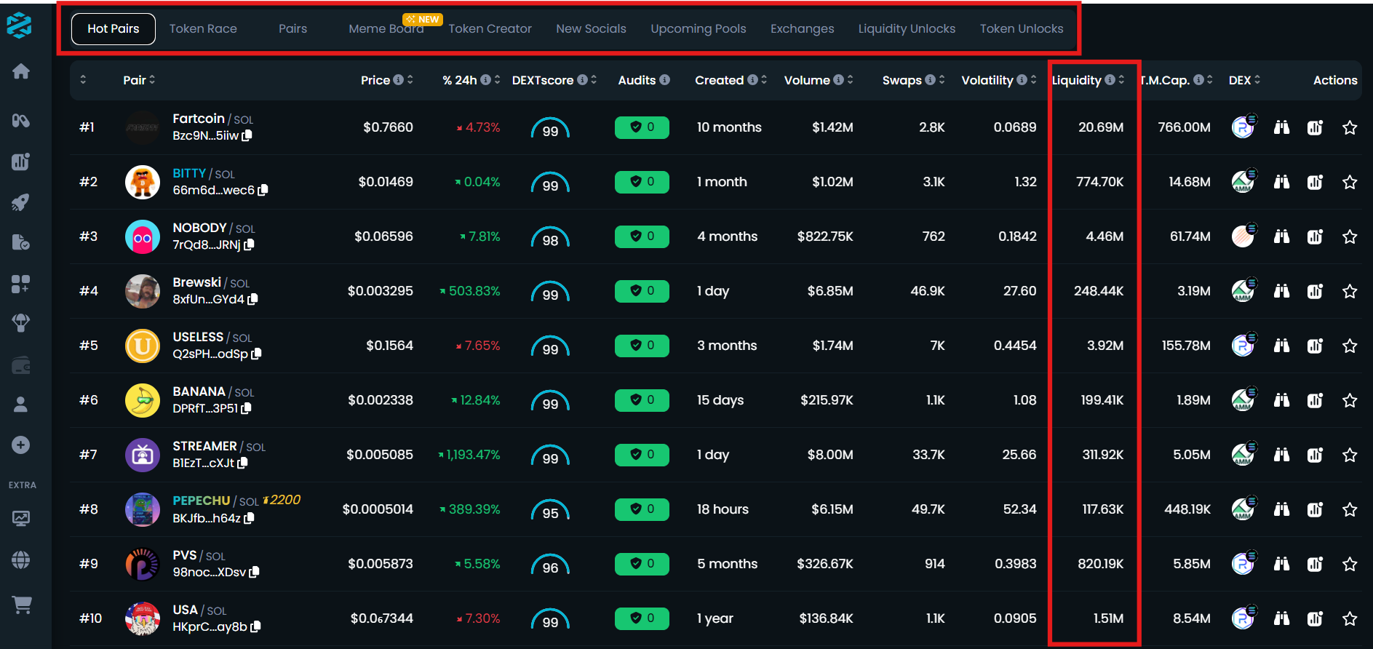Open the Liquidity Unlocks tab
The height and width of the screenshot is (649, 1373).
[907, 29]
